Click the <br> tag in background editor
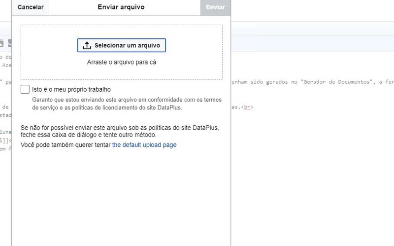This screenshot has width=394, height=246. [x=247, y=107]
